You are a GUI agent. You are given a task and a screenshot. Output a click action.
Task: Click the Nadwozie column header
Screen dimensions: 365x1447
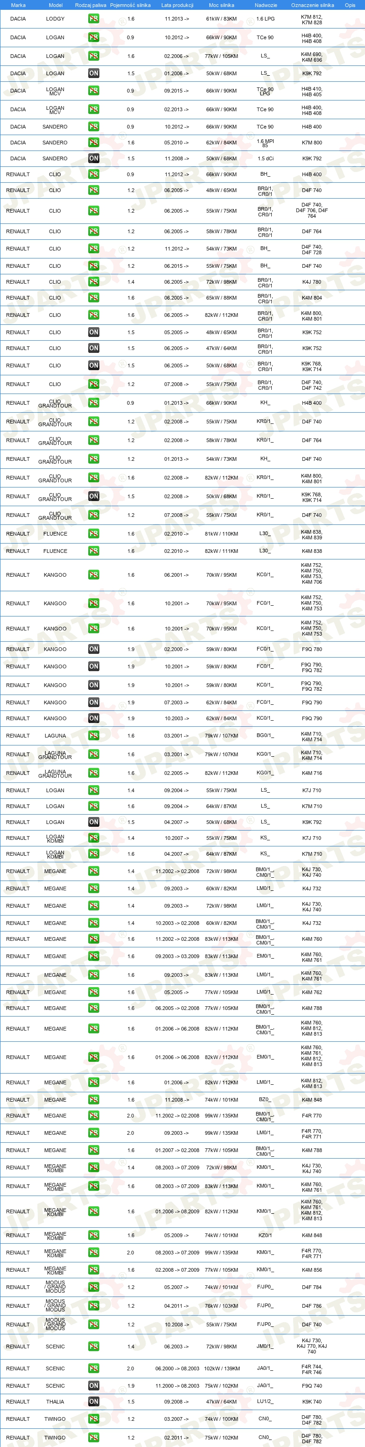tap(266, 5)
